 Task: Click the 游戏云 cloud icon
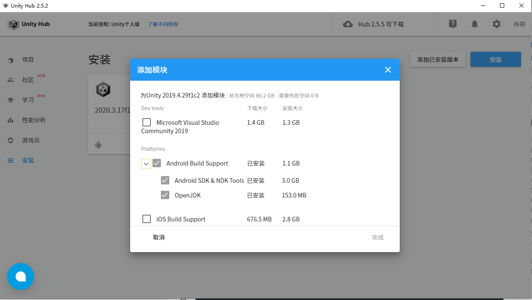tap(11, 140)
